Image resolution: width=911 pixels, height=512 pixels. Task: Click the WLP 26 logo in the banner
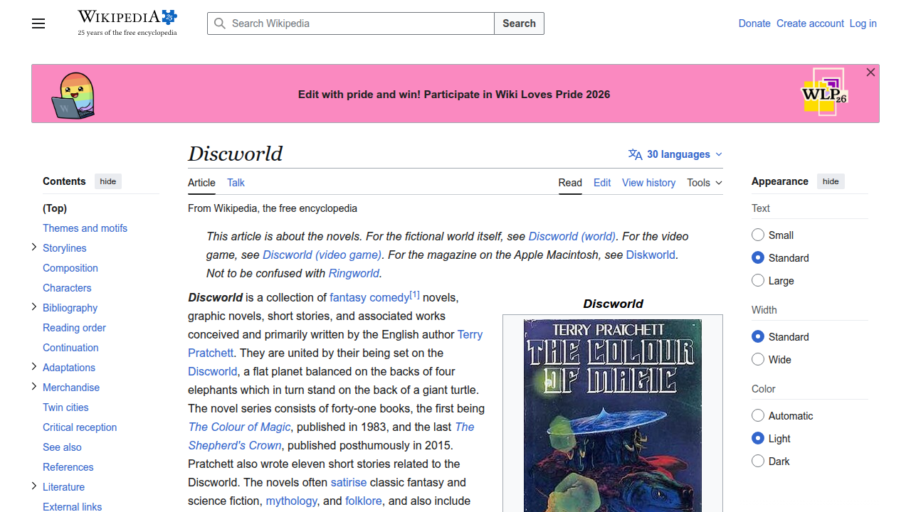tap(825, 92)
